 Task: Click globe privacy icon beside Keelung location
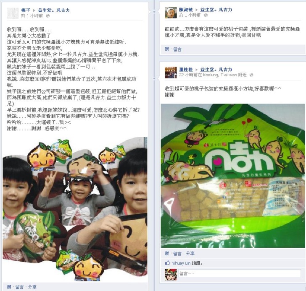click(251, 75)
